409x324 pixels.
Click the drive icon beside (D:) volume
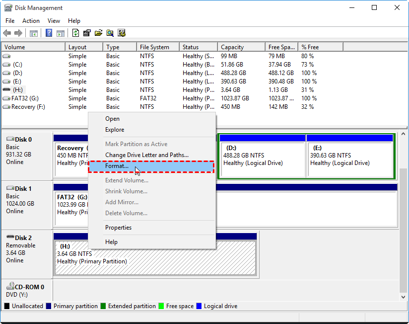pos(6,73)
